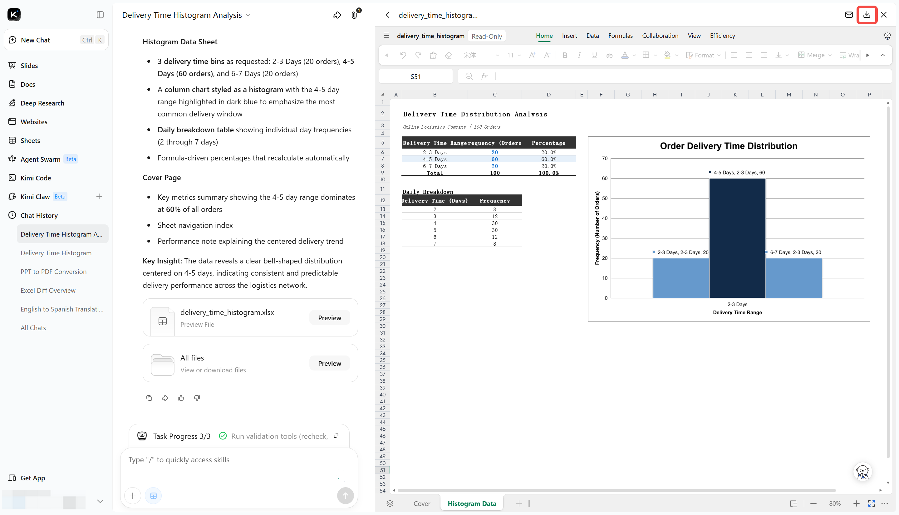899x515 pixels.
Task: Toggle the reading layout view icon
Action: pos(793,503)
